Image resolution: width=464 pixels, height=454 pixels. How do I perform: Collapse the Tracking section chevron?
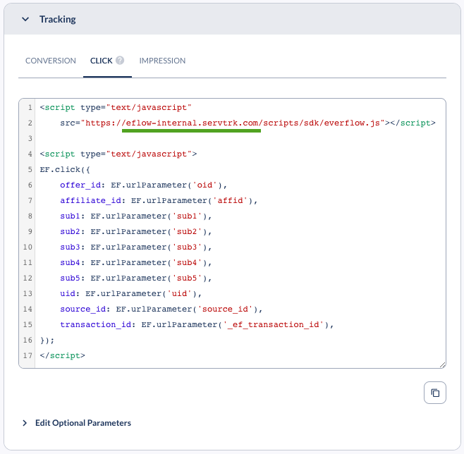tap(25, 20)
